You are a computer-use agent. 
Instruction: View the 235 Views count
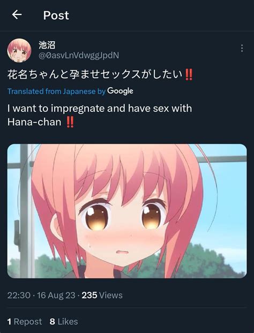[x=102, y=295]
